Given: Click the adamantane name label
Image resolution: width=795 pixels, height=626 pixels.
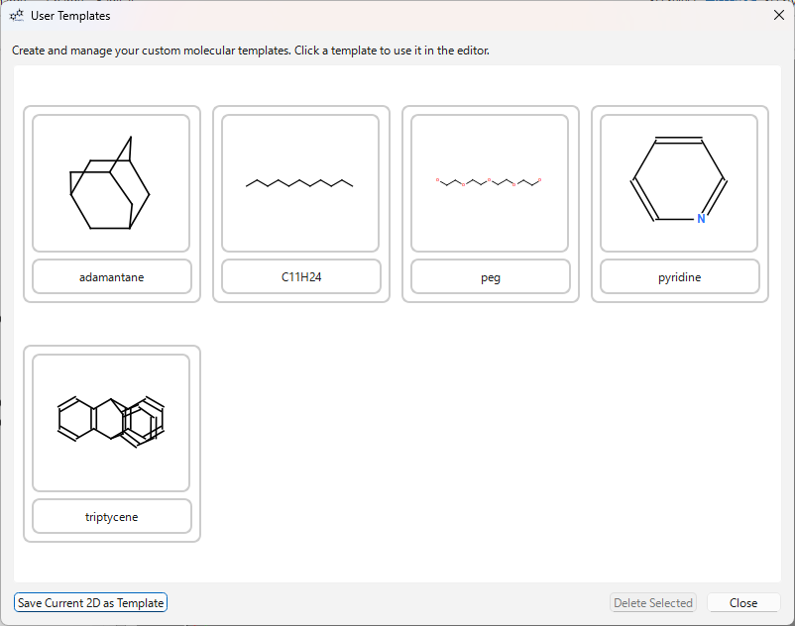Looking at the screenshot, I should [x=112, y=277].
